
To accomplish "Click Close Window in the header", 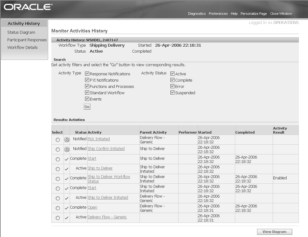I will click(x=281, y=14).
